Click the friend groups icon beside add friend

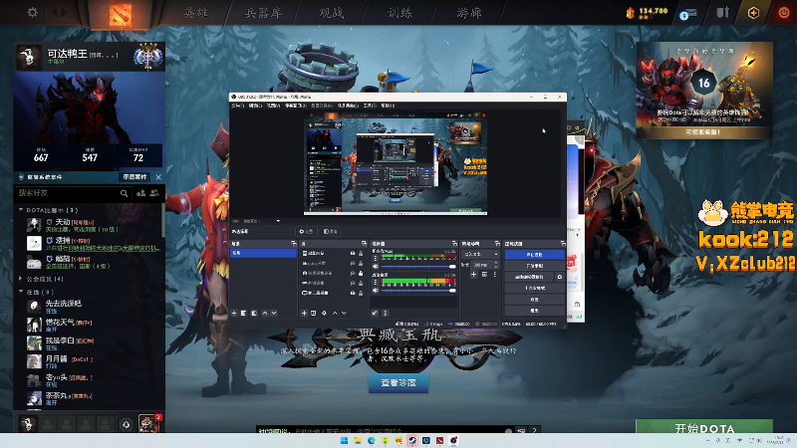[154, 193]
